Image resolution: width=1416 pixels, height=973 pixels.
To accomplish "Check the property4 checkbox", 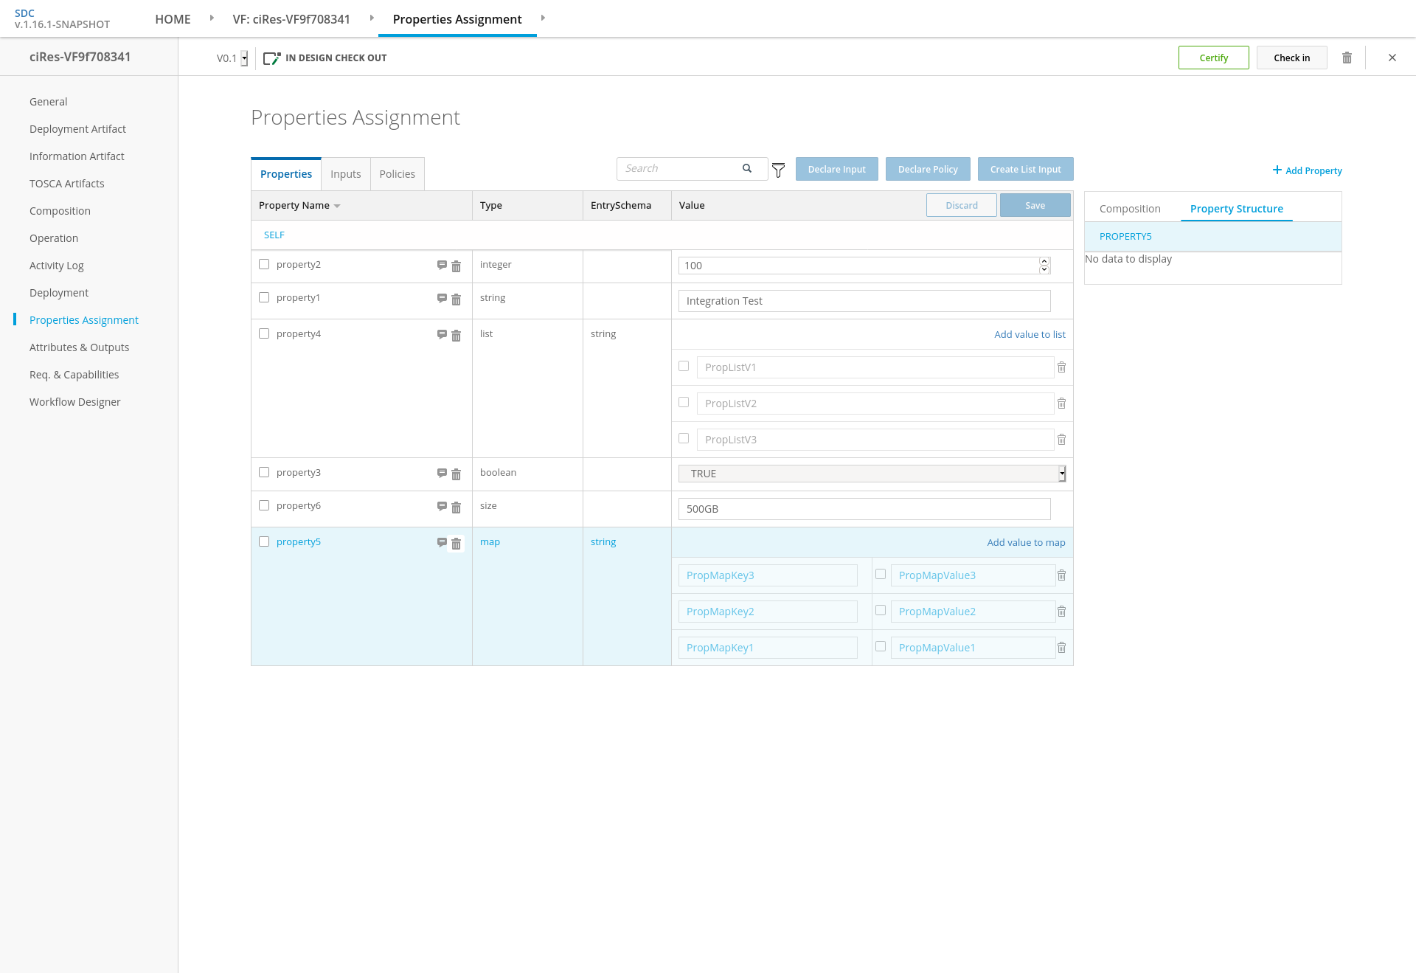I will click(264, 333).
